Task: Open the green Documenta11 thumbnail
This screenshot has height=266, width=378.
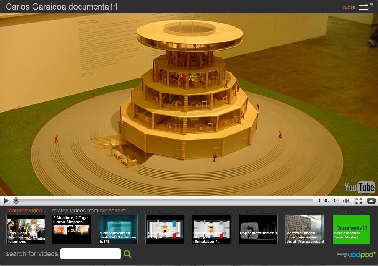Action: click(352, 229)
